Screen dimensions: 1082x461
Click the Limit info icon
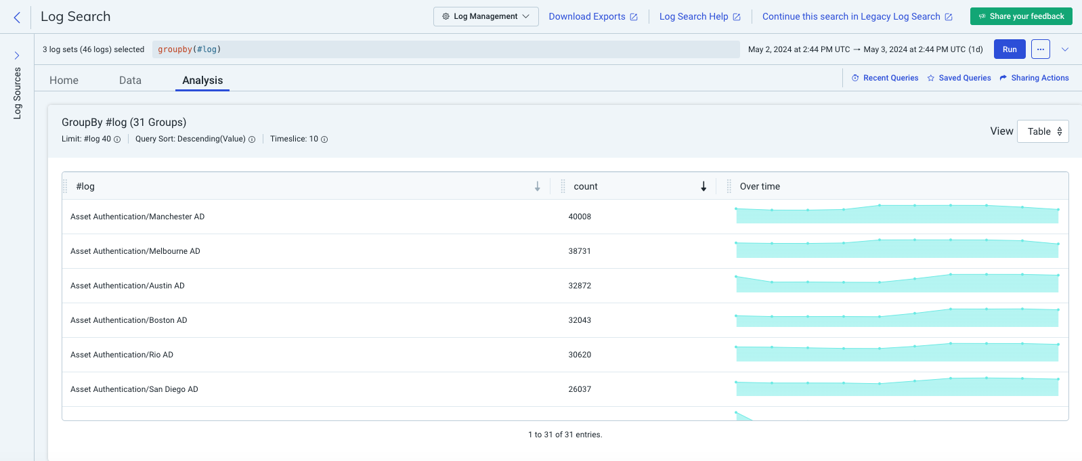click(x=117, y=139)
